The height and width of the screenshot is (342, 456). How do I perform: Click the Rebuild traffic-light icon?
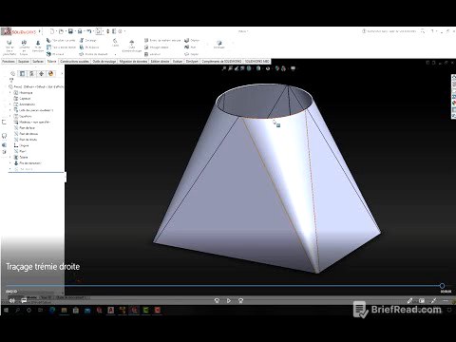108,31
